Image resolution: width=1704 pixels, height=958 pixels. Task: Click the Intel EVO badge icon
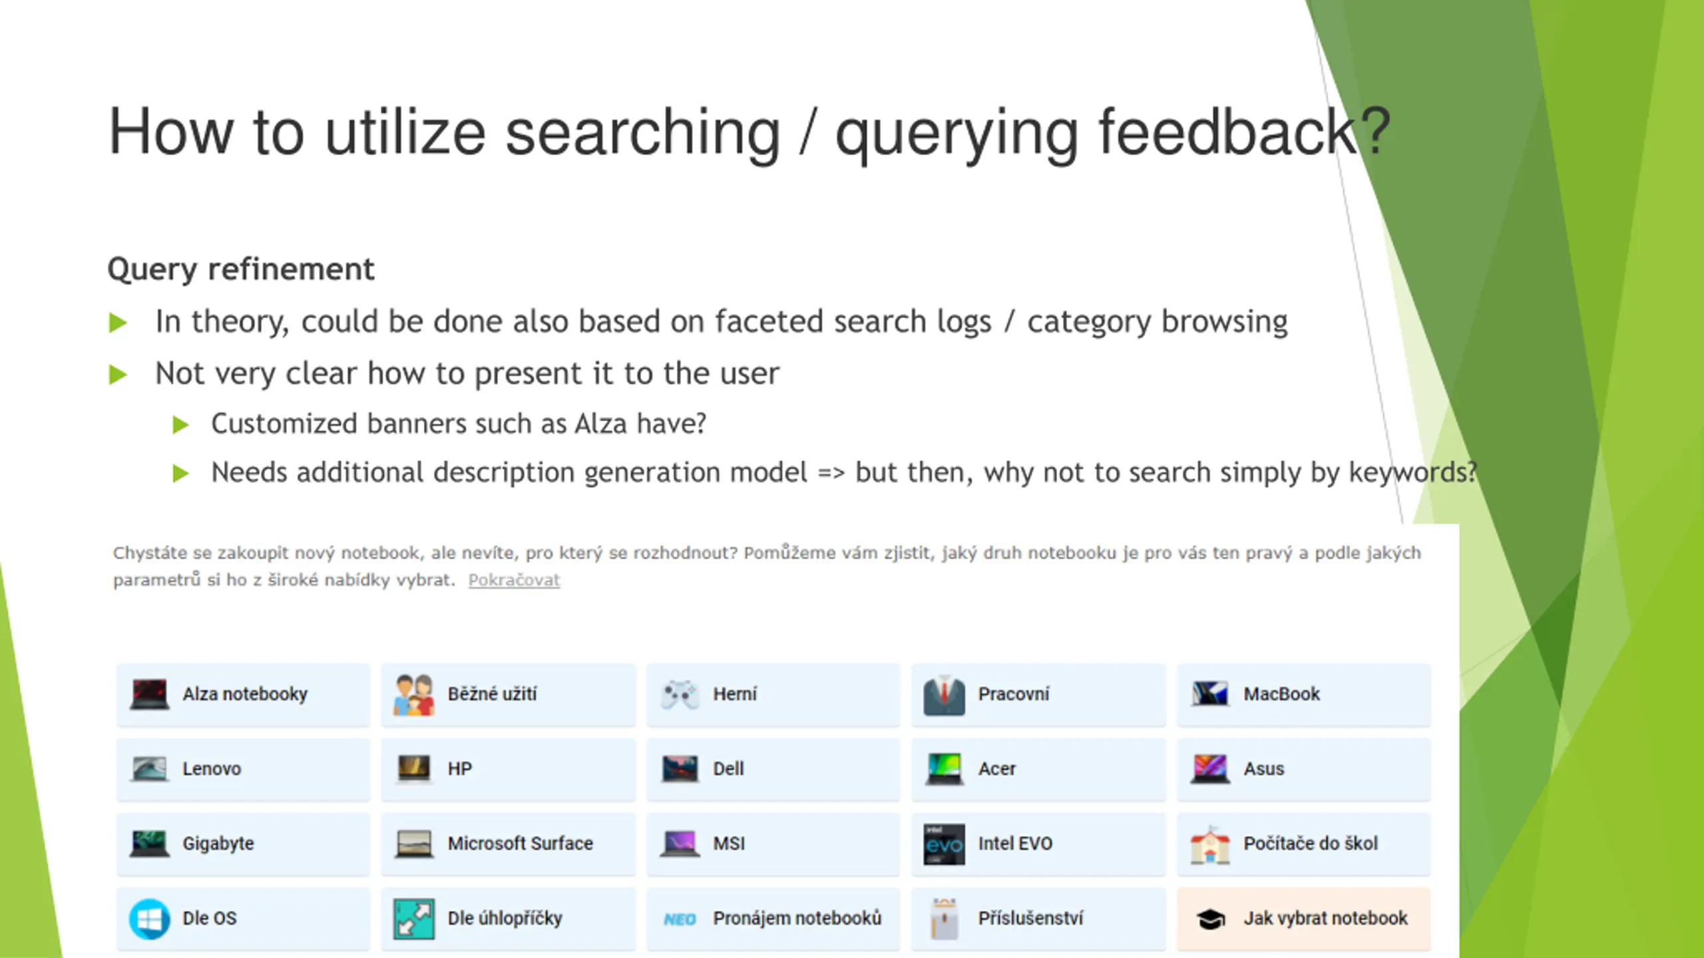pyautogui.click(x=944, y=844)
